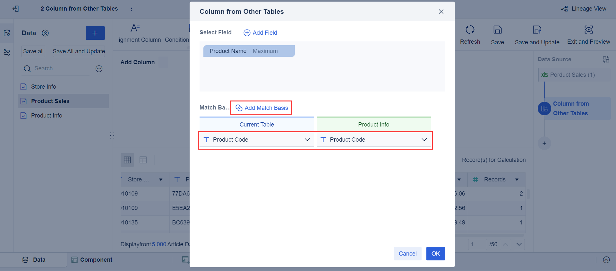
Task: Expand Current Table Product Code dropdown
Action: point(307,140)
